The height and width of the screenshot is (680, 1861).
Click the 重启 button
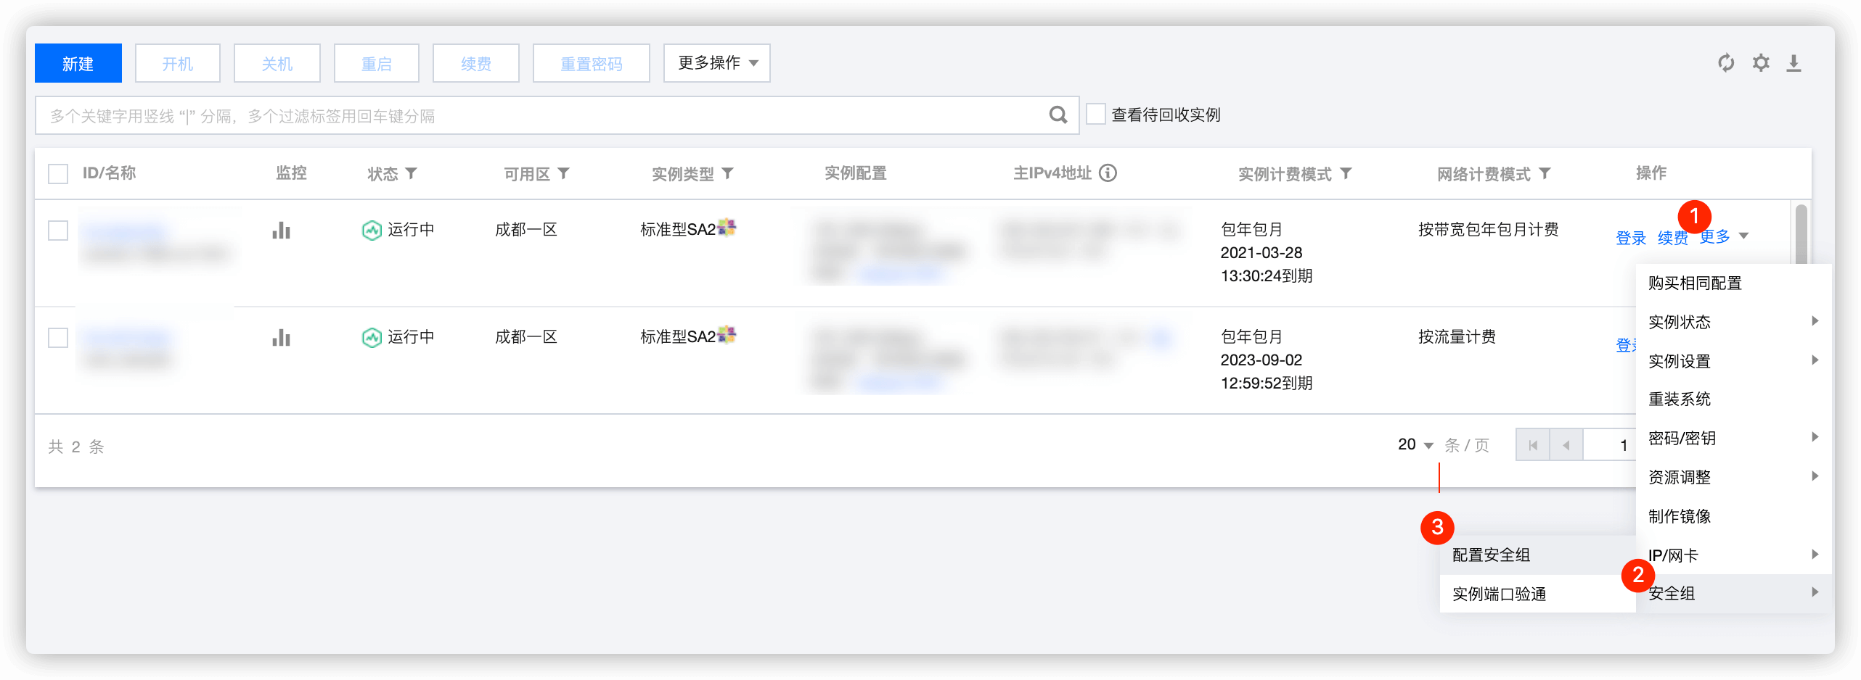pyautogui.click(x=377, y=63)
